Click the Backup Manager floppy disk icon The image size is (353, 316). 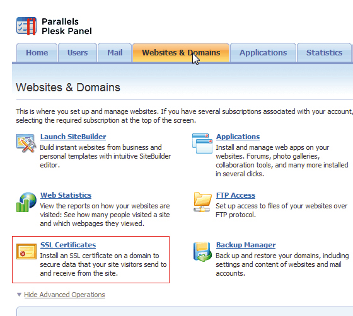pyautogui.click(x=202, y=252)
